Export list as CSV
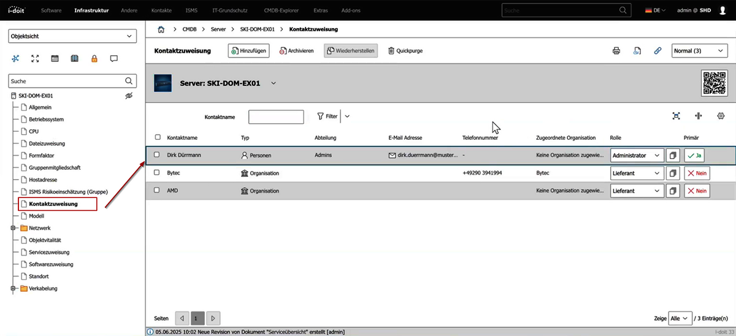This screenshot has width=736, height=336. pyautogui.click(x=637, y=51)
